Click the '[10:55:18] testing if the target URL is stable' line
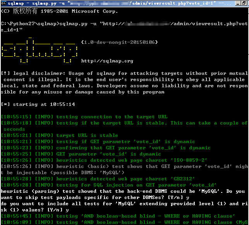This screenshot has height=225, width=249. pos(124,123)
